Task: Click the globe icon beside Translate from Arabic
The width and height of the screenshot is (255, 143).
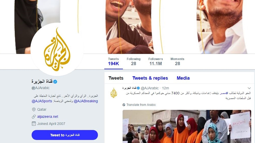Action: pos(124,105)
